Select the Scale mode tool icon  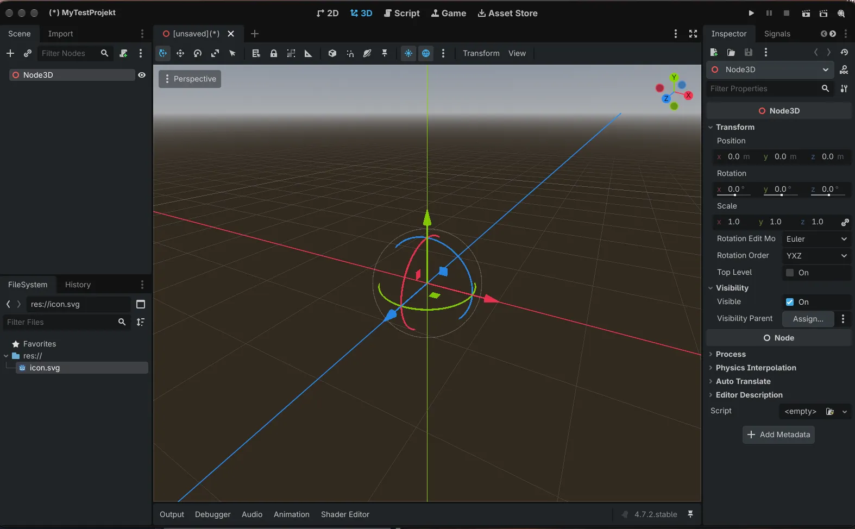(215, 53)
